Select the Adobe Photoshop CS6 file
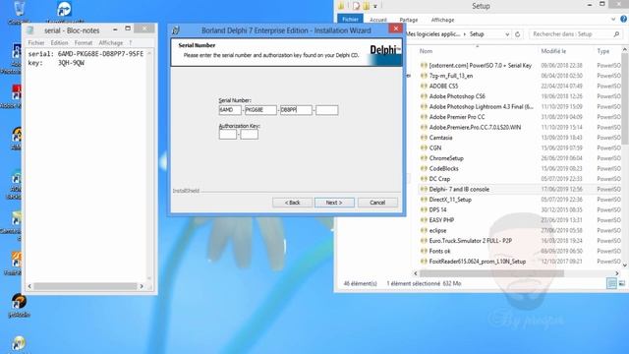Viewport: 629px width, 354px height. 457,96
